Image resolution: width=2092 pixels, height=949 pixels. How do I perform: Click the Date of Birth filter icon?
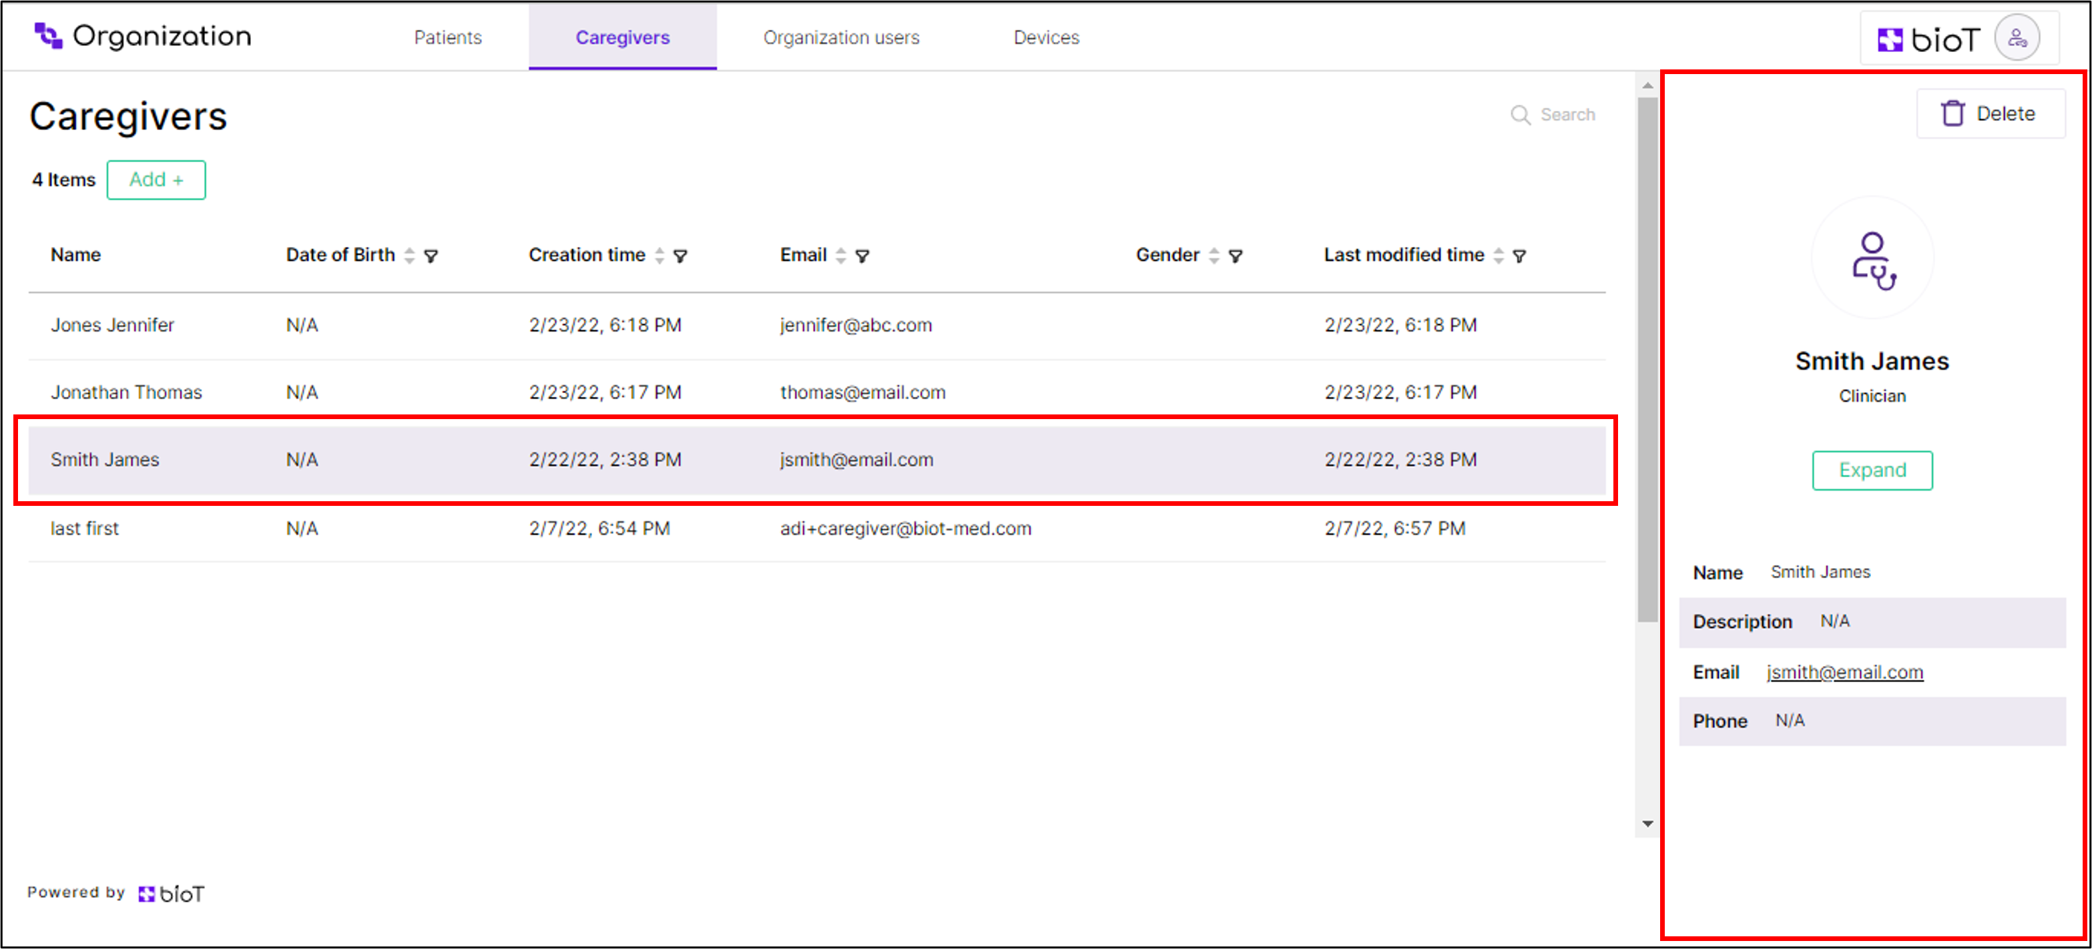click(x=431, y=256)
